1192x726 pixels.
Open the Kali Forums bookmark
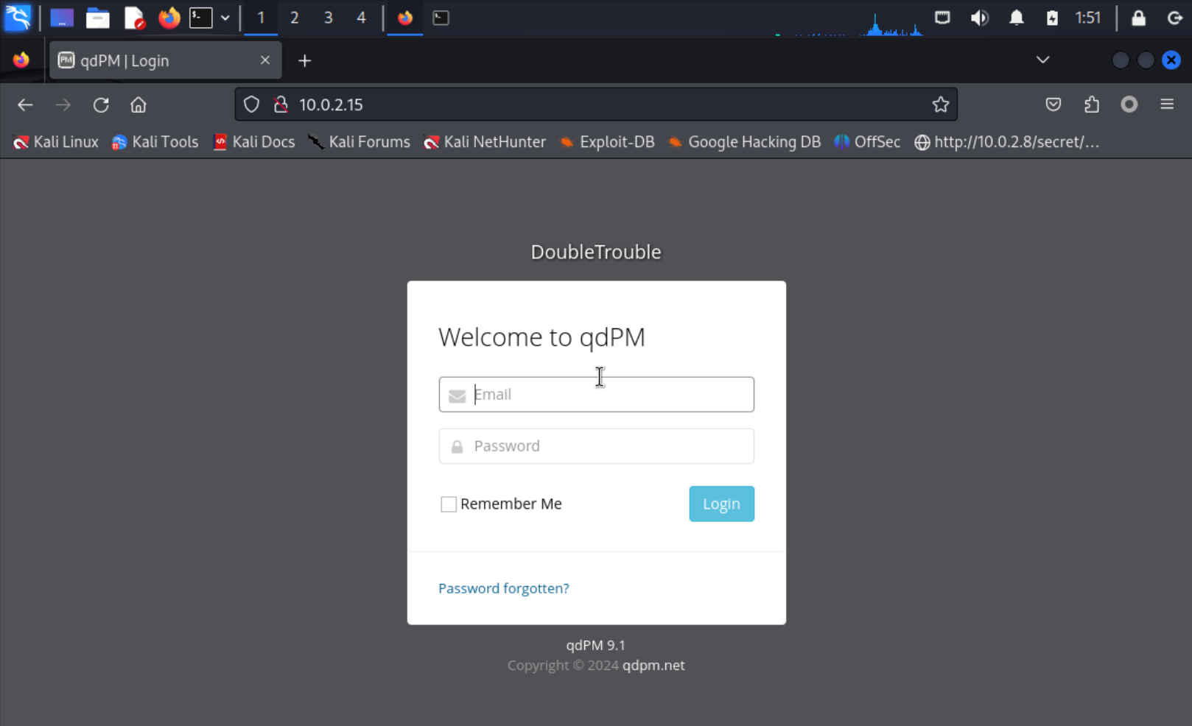coord(359,142)
